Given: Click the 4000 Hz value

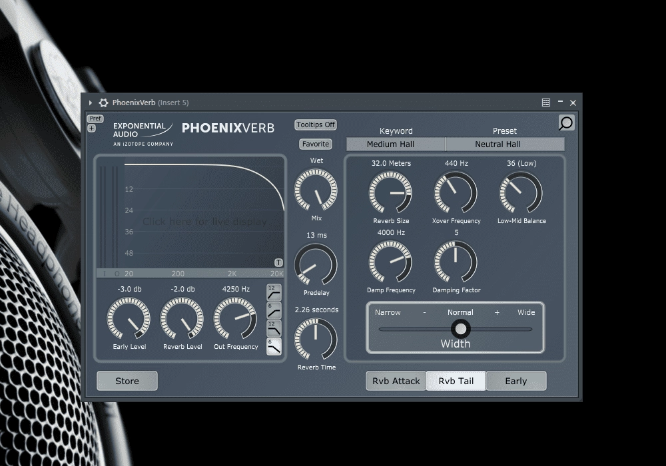Looking at the screenshot, I should coord(391,232).
